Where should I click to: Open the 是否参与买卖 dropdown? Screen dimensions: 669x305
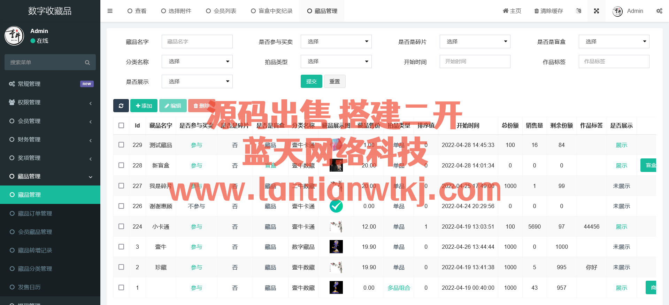(336, 42)
